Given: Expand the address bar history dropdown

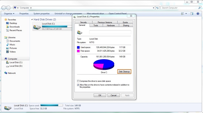Looking at the screenshot, I should tap(153, 8).
